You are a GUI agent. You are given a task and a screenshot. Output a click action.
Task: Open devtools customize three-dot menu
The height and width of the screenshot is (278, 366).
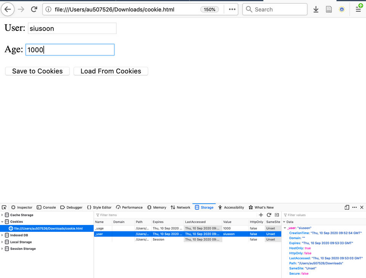354,207
